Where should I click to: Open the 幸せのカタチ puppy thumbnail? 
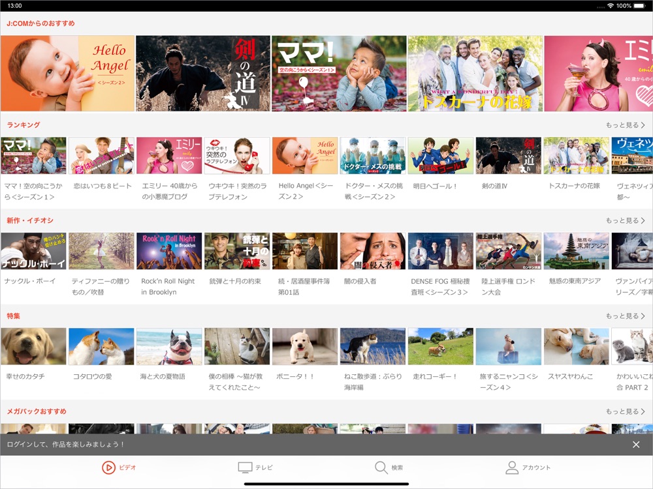33,346
